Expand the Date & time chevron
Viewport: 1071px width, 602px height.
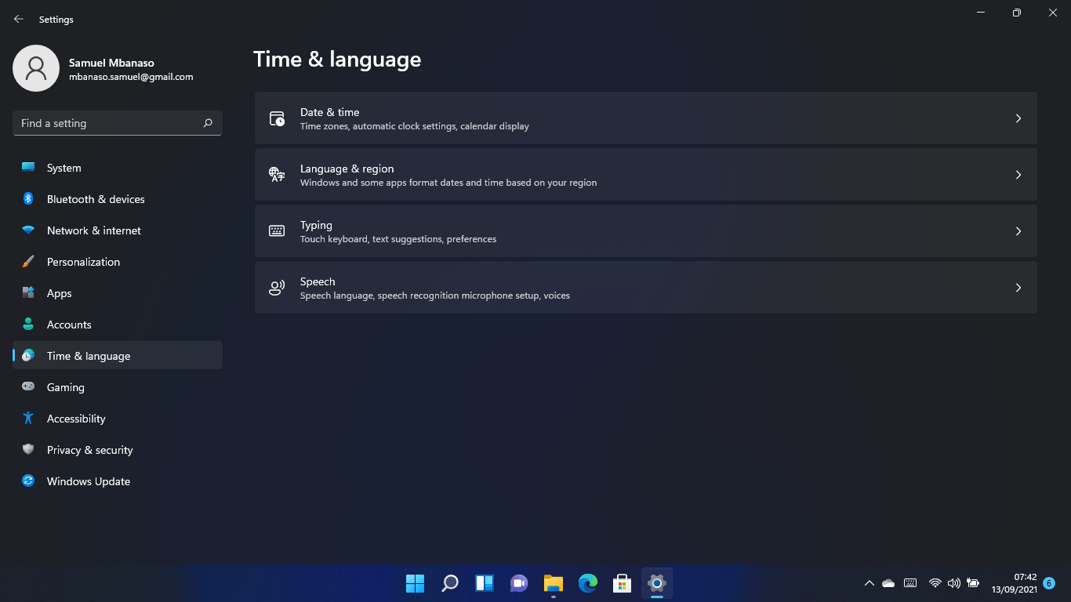coord(1018,118)
